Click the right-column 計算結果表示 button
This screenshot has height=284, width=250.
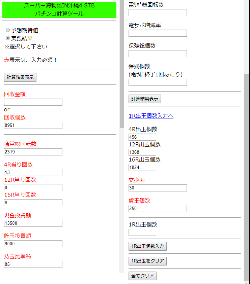coord(144,99)
